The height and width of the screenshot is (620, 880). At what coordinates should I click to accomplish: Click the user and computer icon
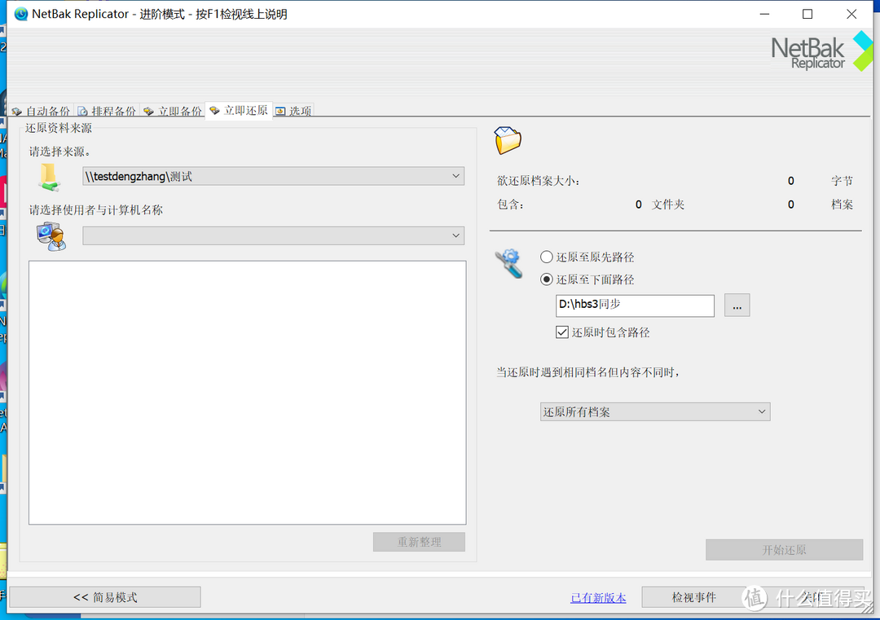(x=51, y=235)
